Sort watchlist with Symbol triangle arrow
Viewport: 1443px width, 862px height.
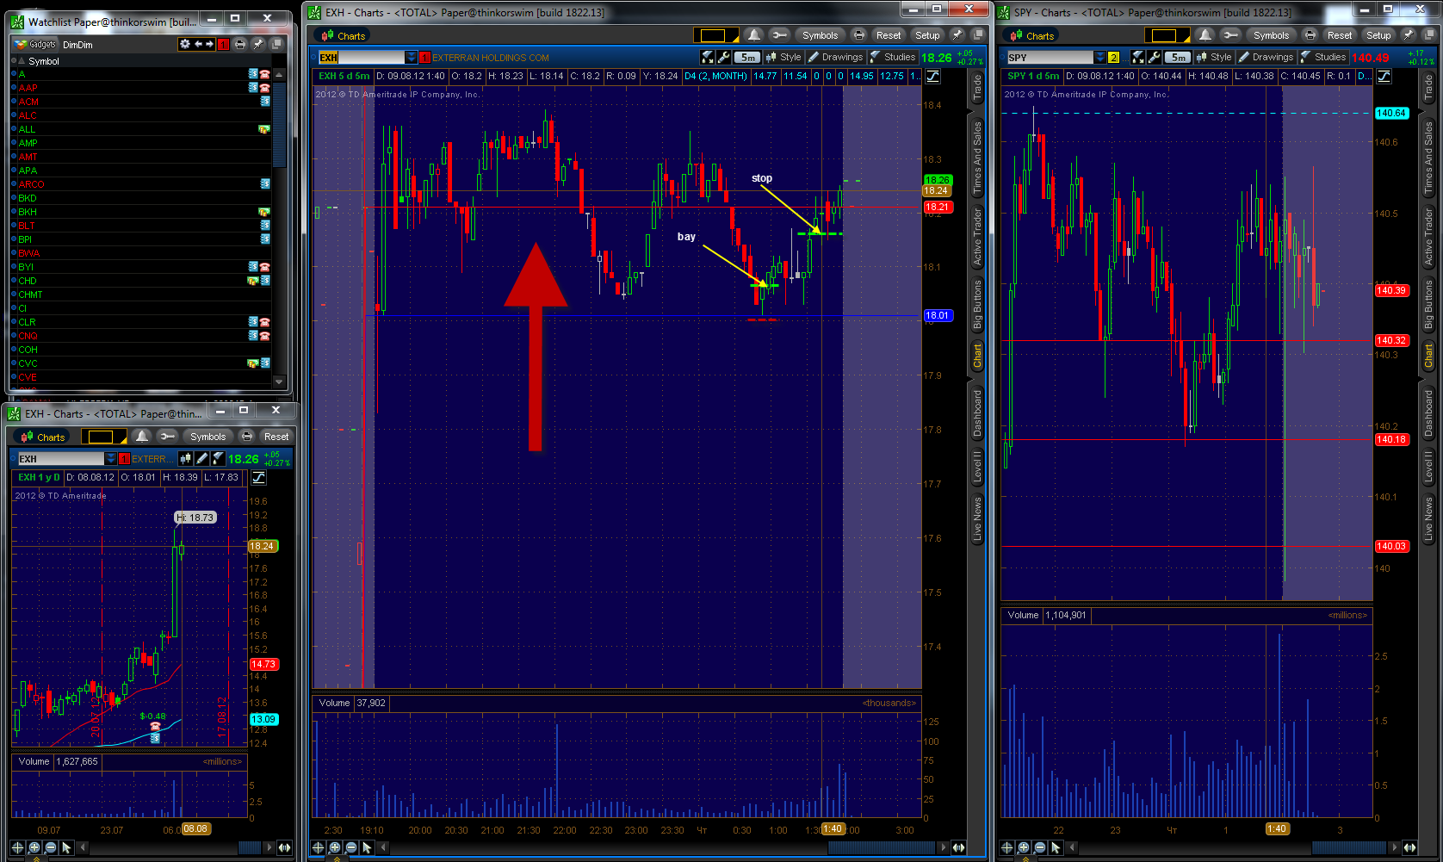[x=23, y=61]
